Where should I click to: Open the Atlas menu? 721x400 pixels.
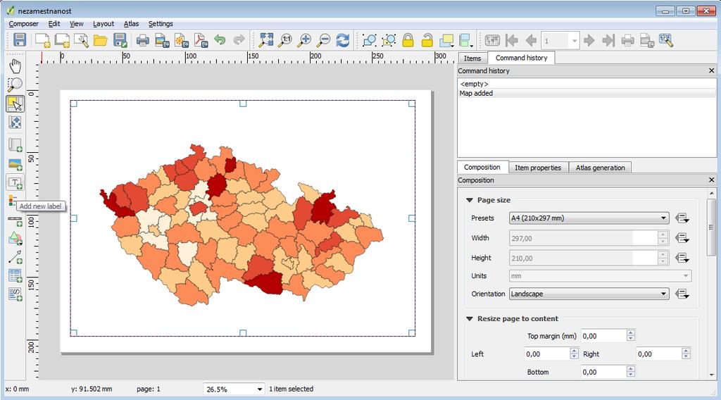tap(131, 24)
